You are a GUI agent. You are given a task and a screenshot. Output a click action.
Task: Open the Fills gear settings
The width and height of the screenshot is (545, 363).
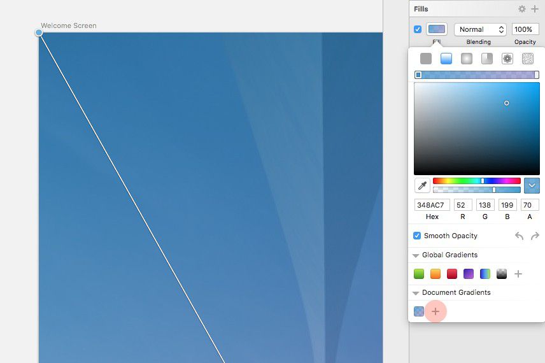click(x=522, y=9)
